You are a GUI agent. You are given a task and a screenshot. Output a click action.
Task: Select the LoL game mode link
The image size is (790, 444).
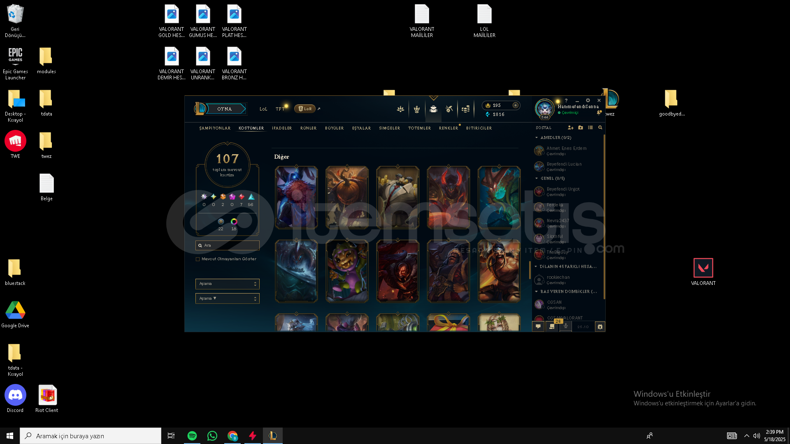coord(263,109)
